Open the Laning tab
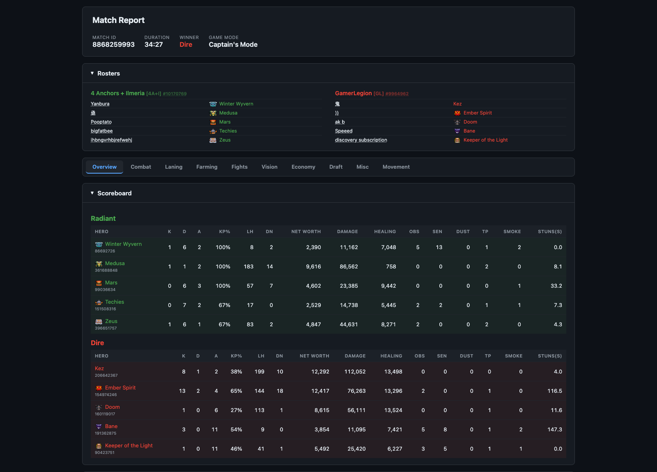 [174, 167]
